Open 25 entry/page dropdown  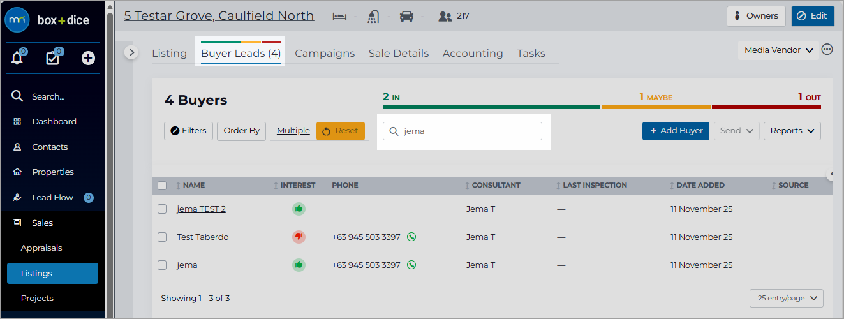click(787, 299)
